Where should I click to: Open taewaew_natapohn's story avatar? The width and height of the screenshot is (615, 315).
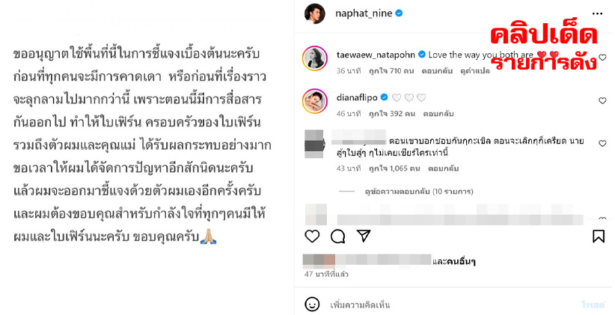coord(314,58)
